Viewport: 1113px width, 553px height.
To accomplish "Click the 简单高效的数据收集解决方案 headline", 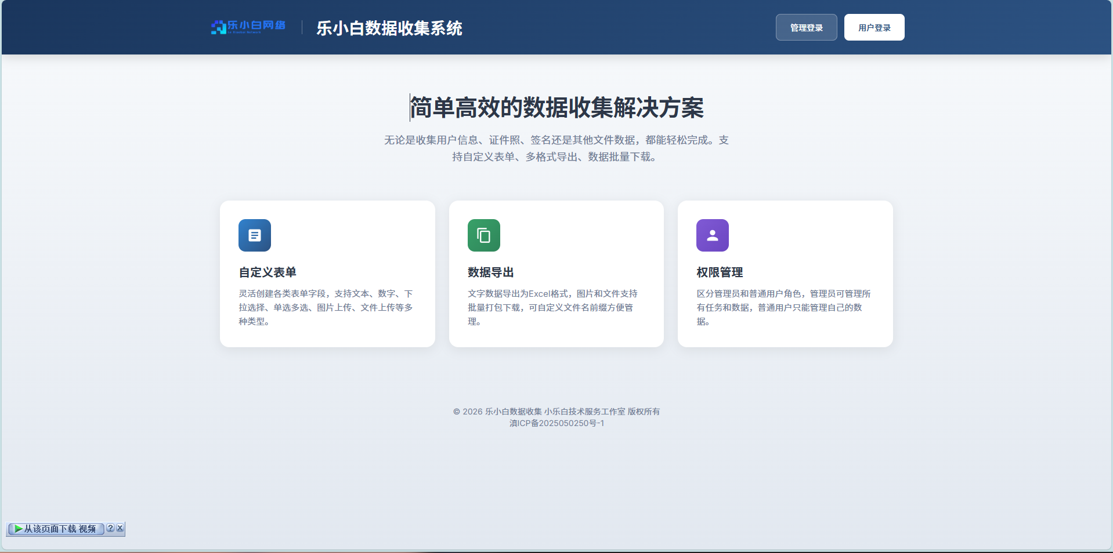I will pyautogui.click(x=557, y=108).
